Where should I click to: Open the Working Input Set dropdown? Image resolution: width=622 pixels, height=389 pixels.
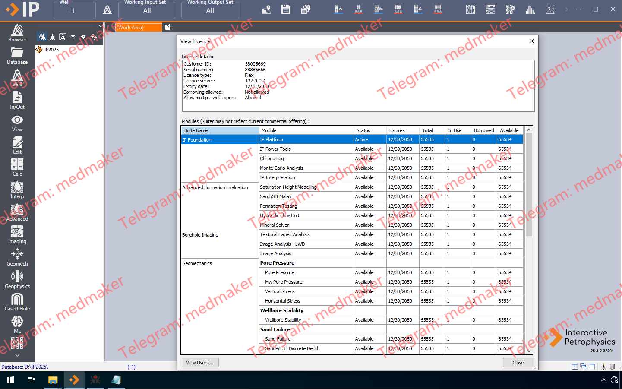[x=147, y=10]
